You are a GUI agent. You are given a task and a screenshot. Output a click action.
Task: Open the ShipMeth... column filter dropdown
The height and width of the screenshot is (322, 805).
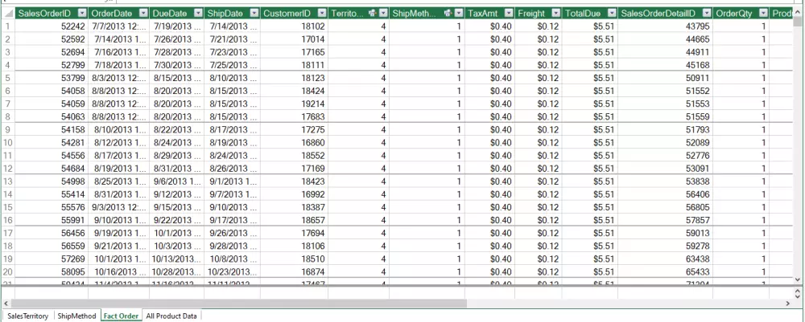[459, 14]
